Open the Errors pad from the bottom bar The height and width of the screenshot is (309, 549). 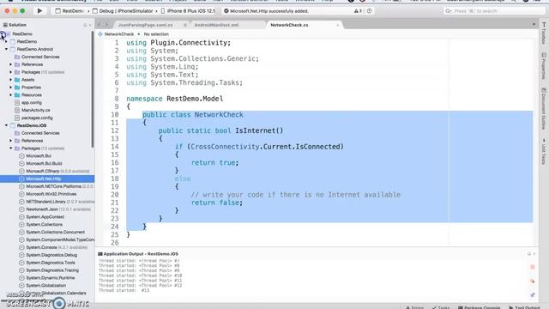tap(414, 307)
